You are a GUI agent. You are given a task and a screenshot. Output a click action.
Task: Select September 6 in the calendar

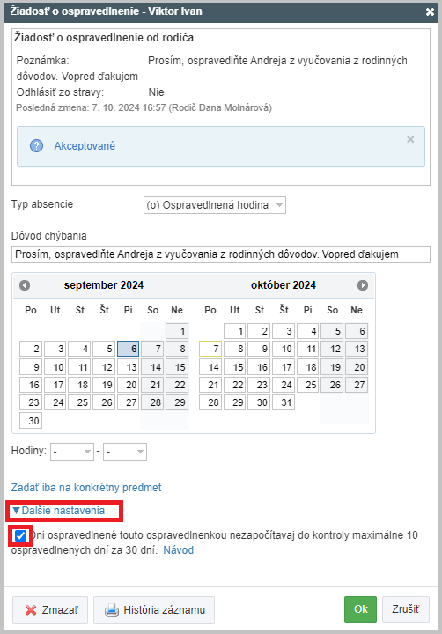129,349
